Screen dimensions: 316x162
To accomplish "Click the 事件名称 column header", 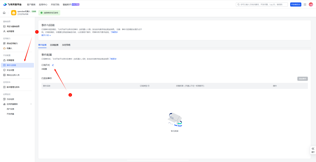I will coord(47,86).
